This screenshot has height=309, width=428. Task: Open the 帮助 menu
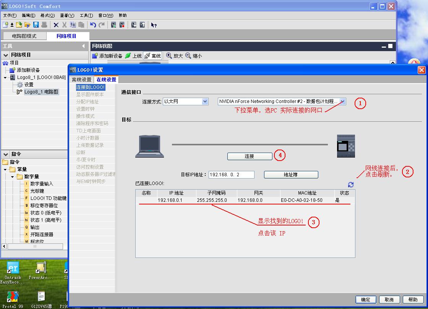pyautogui.click(x=123, y=16)
